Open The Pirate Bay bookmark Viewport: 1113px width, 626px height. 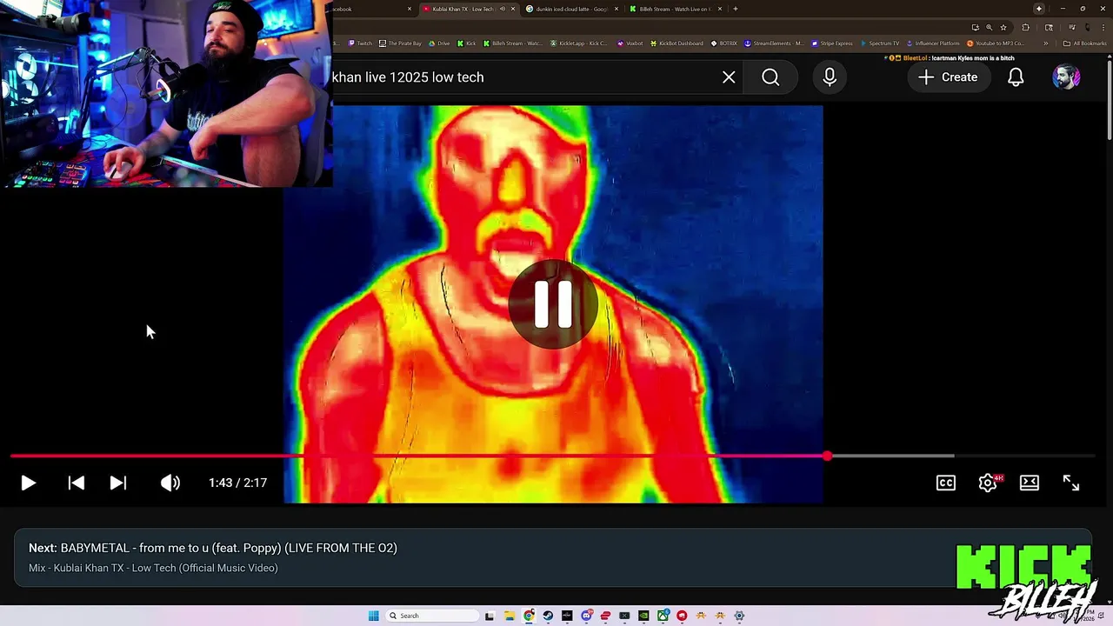(400, 43)
